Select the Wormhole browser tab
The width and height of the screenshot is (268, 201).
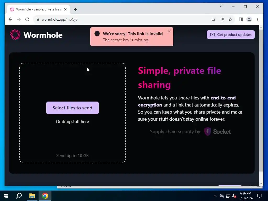coord(38,9)
